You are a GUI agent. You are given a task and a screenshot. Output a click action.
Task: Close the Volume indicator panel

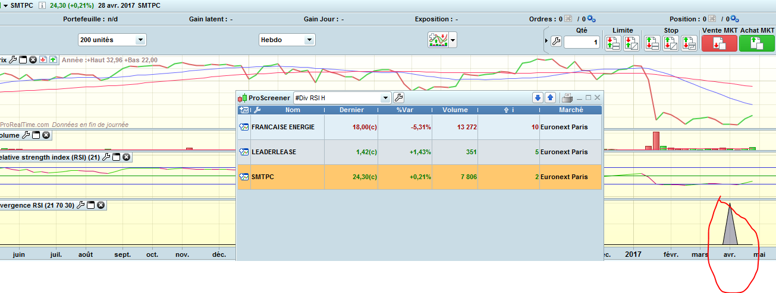[x=46, y=135]
